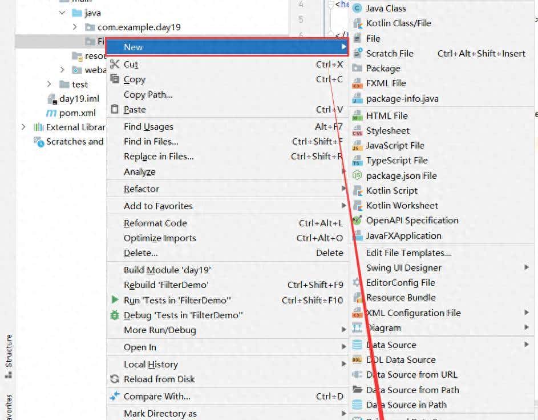Choose Reformat Code
Image resolution: width=538 pixels, height=420 pixels.
[x=227, y=223]
